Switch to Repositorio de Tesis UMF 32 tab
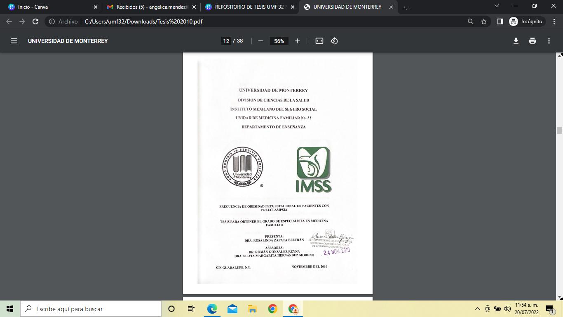The width and height of the screenshot is (563, 317). tap(249, 7)
